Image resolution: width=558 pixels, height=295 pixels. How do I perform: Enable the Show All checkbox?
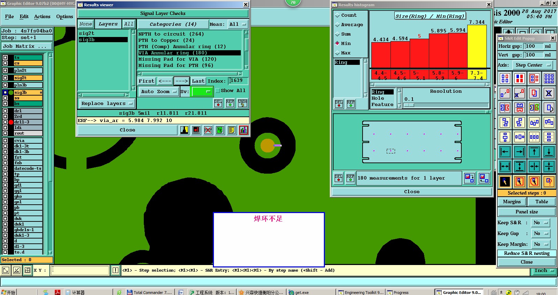218,91
